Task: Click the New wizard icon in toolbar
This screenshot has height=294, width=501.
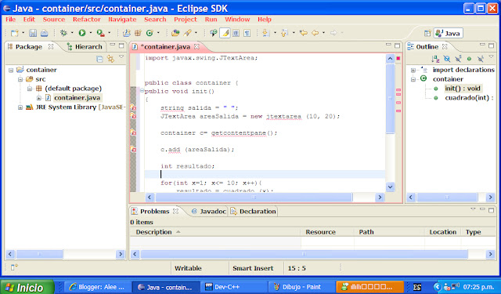Action: point(14,33)
